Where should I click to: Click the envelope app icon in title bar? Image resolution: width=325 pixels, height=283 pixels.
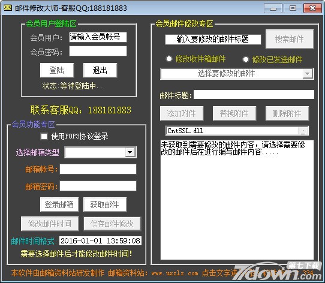click(x=8, y=8)
